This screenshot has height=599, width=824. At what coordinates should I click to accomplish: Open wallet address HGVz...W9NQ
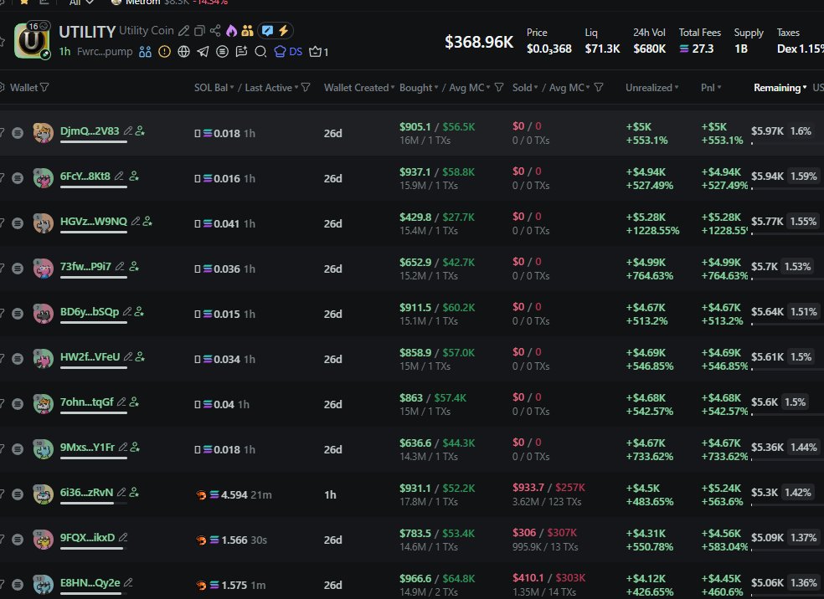click(x=93, y=222)
